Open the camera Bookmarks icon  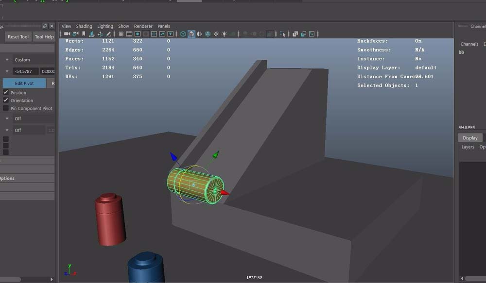tap(84, 34)
